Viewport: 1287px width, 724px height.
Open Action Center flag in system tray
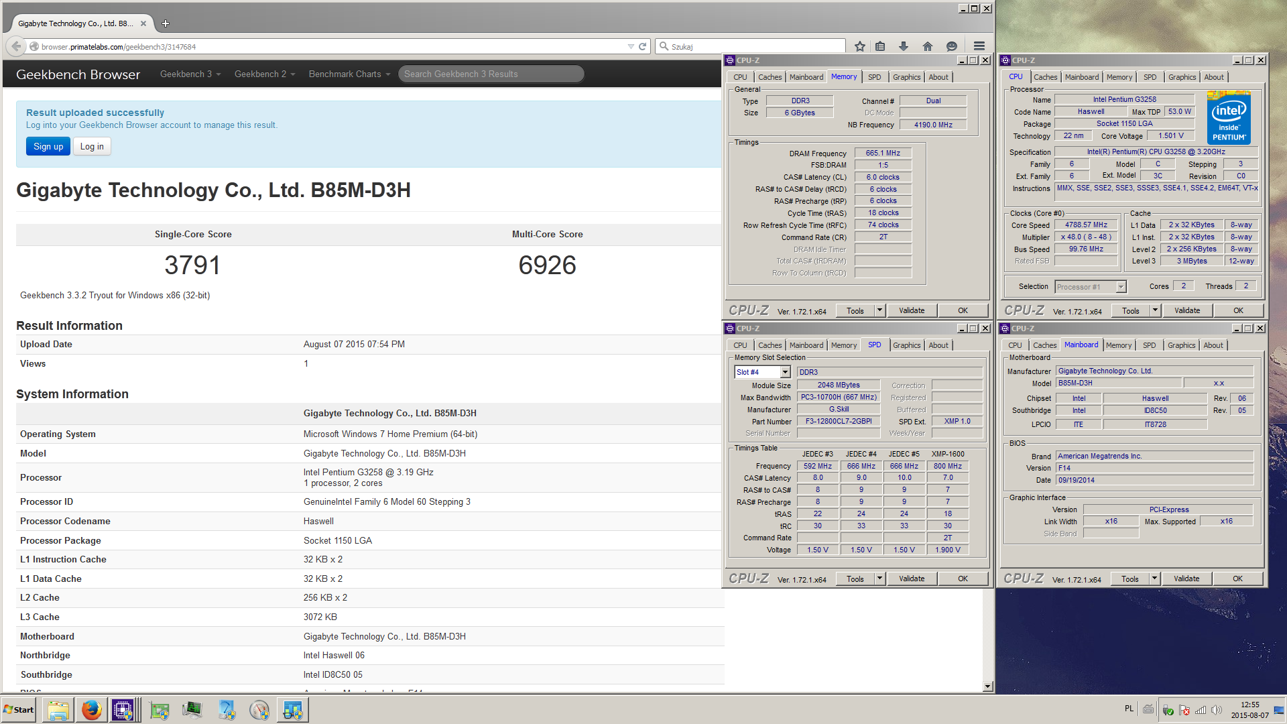pos(1184,710)
